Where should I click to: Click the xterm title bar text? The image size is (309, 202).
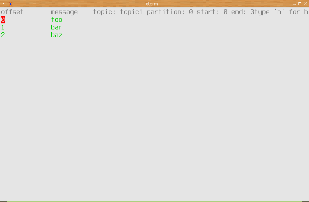(152, 4)
